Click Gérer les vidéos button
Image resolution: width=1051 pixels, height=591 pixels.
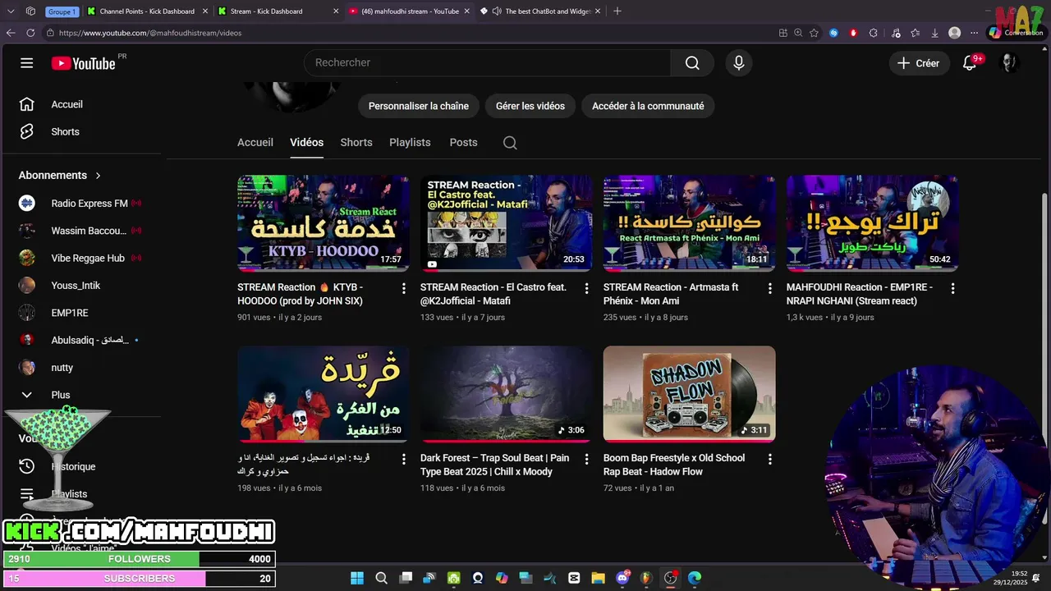coord(530,106)
